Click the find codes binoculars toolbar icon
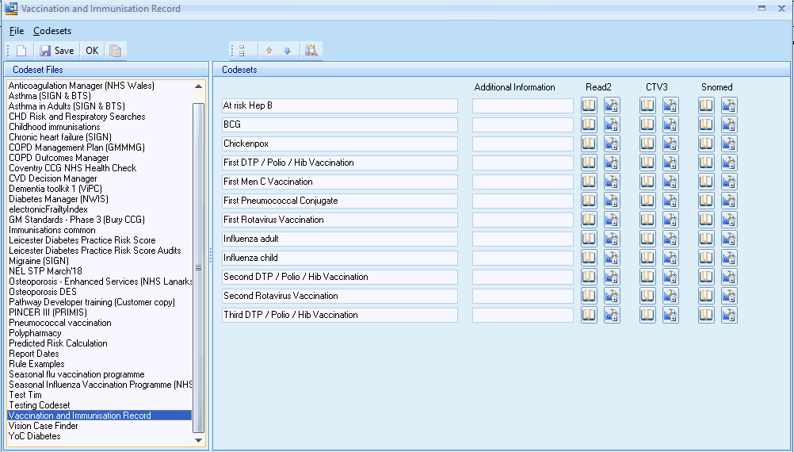Image resolution: width=794 pixels, height=452 pixels. coord(311,51)
